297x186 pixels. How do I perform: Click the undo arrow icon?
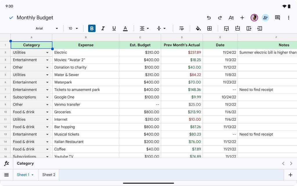209,18
